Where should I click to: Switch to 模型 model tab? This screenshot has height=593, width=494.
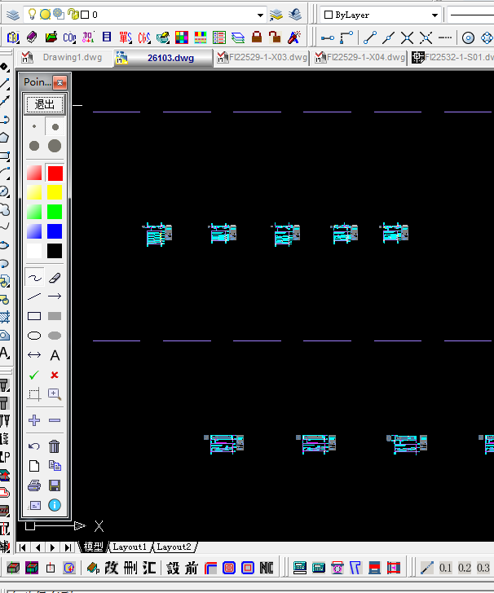point(93,547)
